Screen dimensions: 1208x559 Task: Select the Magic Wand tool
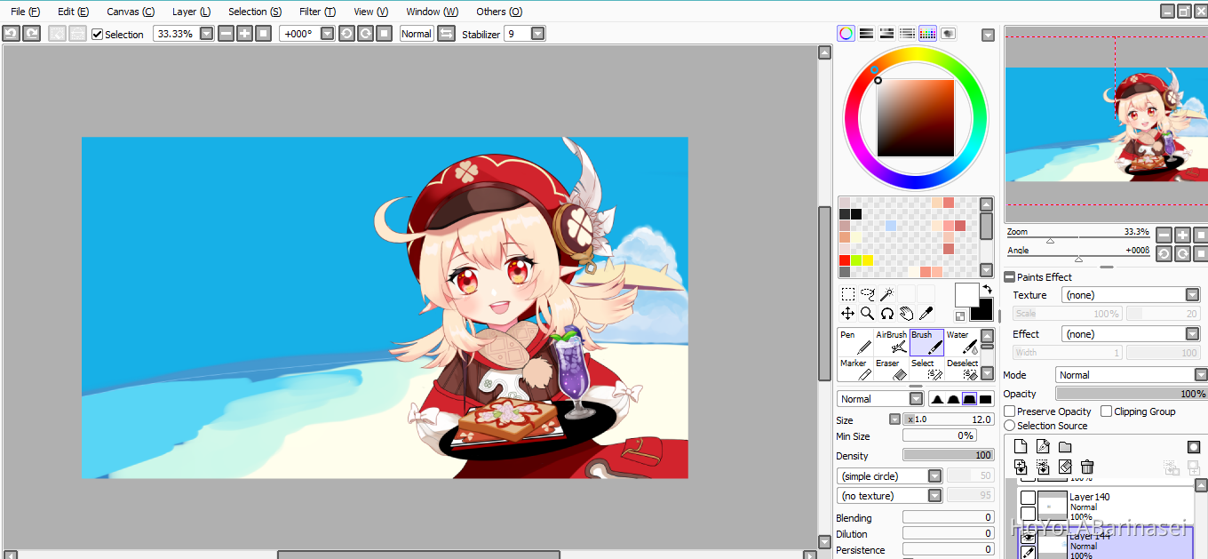coord(886,294)
